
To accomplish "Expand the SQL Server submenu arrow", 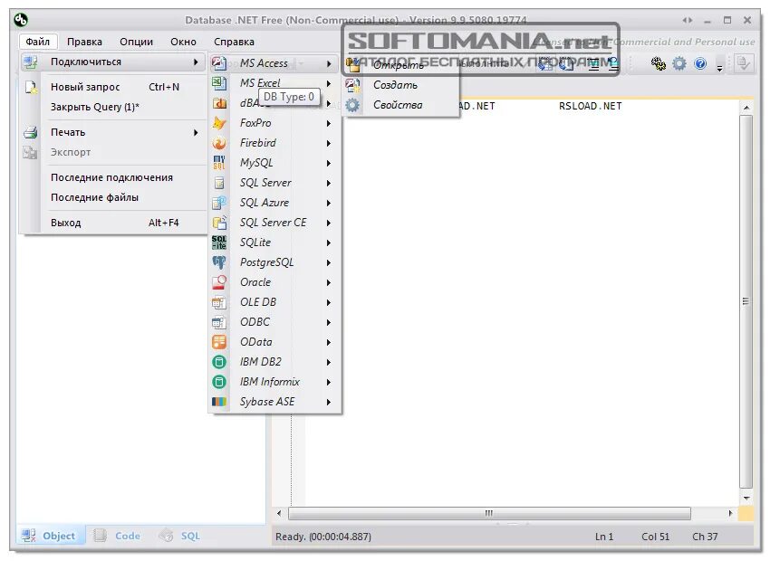I will 329,183.
